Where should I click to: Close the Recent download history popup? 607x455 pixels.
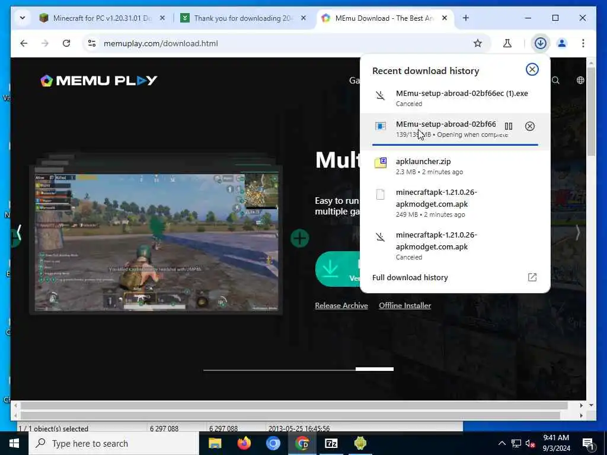pos(532,69)
